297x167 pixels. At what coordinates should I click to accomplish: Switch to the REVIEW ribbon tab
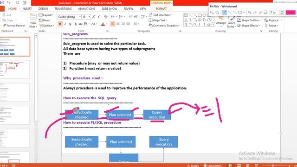click(x=128, y=9)
